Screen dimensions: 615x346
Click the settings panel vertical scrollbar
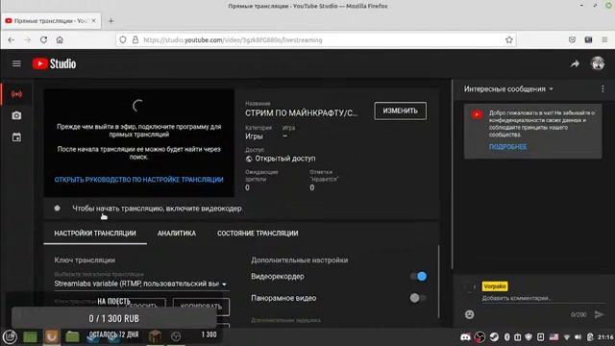click(x=438, y=282)
